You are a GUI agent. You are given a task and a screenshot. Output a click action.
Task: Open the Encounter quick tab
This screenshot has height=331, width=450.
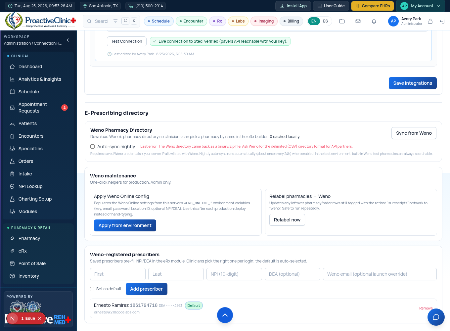pyautogui.click(x=191, y=21)
